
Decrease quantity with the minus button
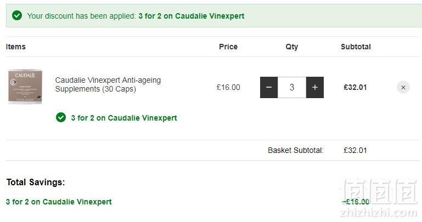point(268,87)
